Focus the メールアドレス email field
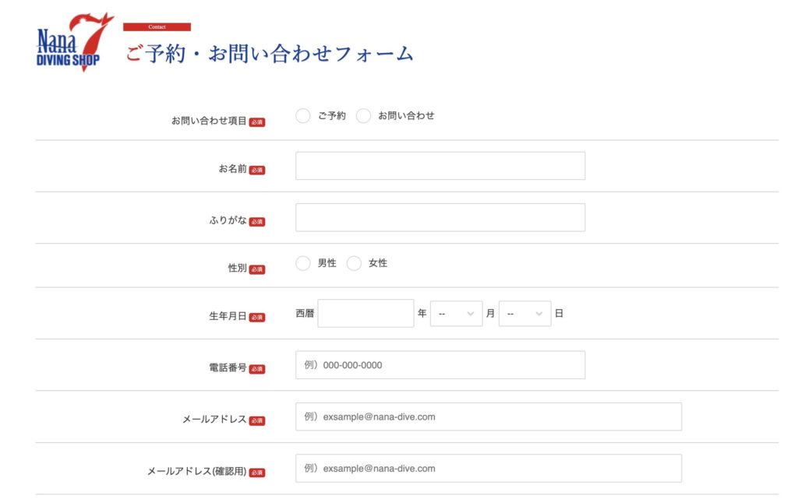This screenshot has height=499, width=798. [488, 416]
